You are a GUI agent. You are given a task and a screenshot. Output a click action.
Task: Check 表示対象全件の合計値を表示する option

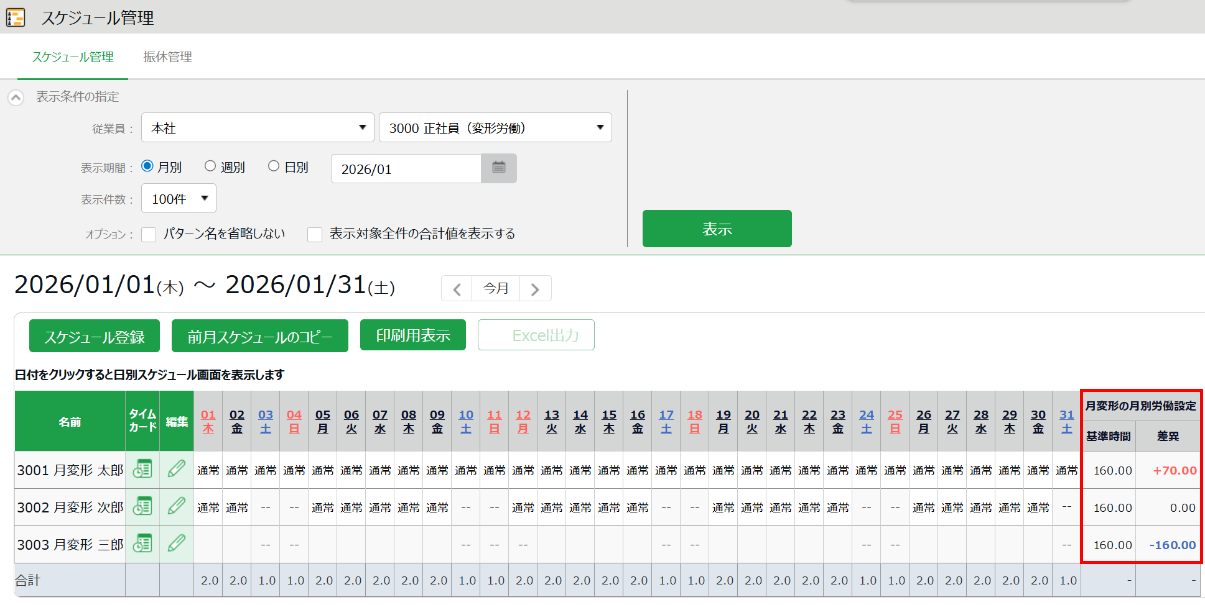[x=315, y=234]
